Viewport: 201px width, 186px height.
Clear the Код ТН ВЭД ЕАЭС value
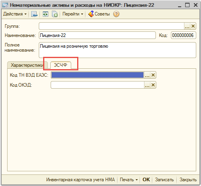tap(153, 75)
